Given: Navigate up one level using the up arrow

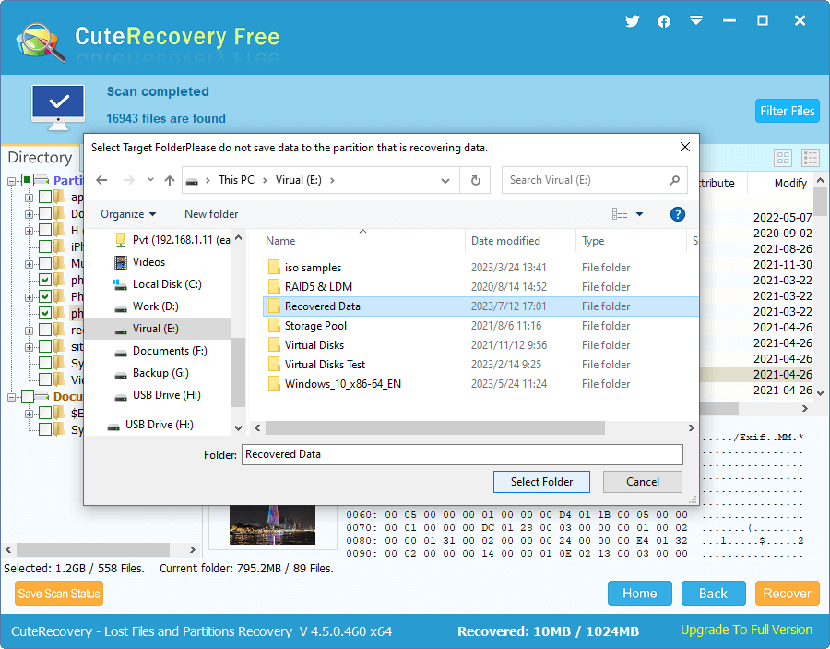Looking at the screenshot, I should pos(169,180).
